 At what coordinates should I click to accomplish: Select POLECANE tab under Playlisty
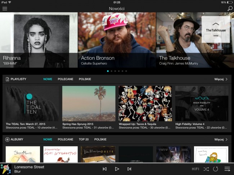point(66,79)
